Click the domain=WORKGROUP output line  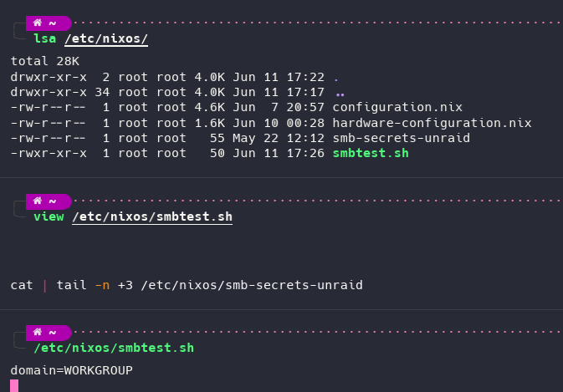tap(72, 370)
